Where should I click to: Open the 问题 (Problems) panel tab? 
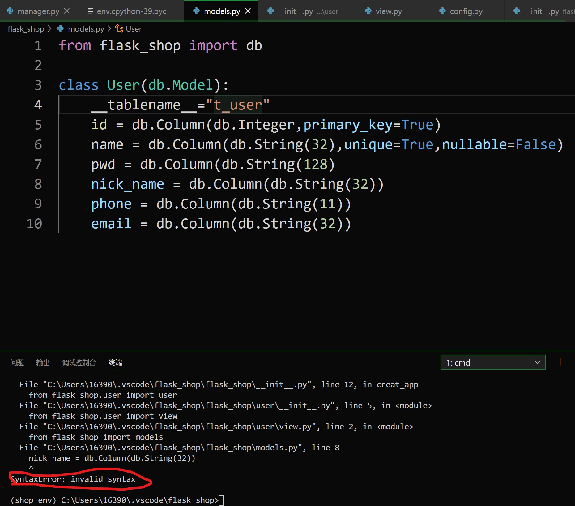point(17,362)
